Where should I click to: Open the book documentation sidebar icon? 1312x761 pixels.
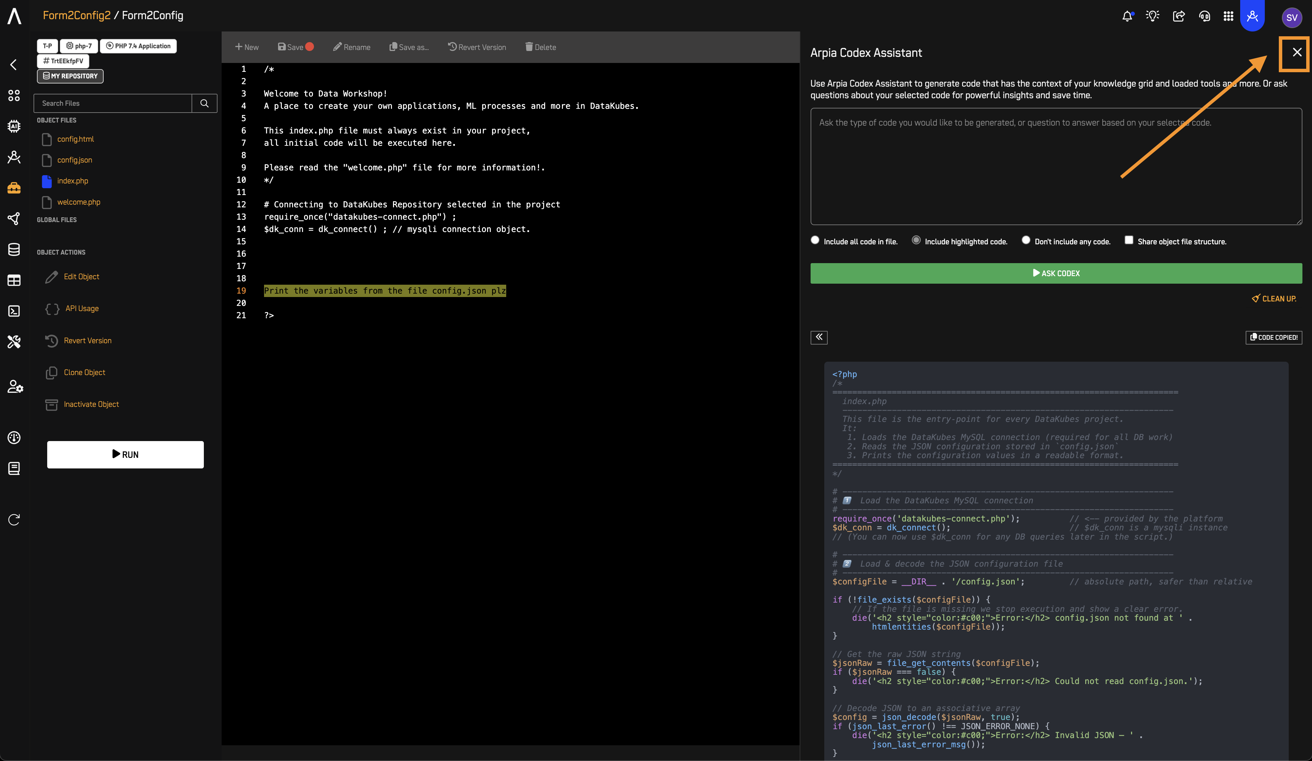(14, 468)
